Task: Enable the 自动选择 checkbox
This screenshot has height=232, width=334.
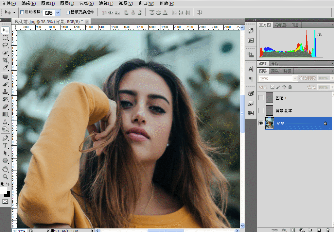Action: [x=22, y=12]
